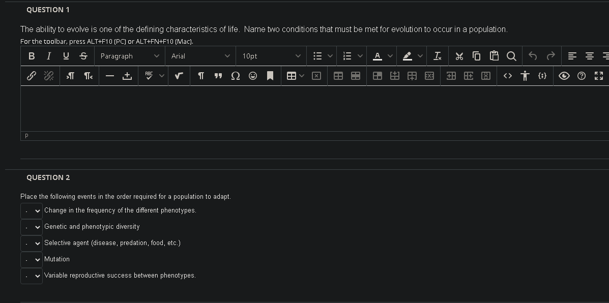
Task: Click the copy icon
Action: pos(477,56)
